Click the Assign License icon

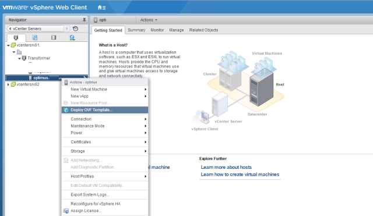(x=66, y=211)
